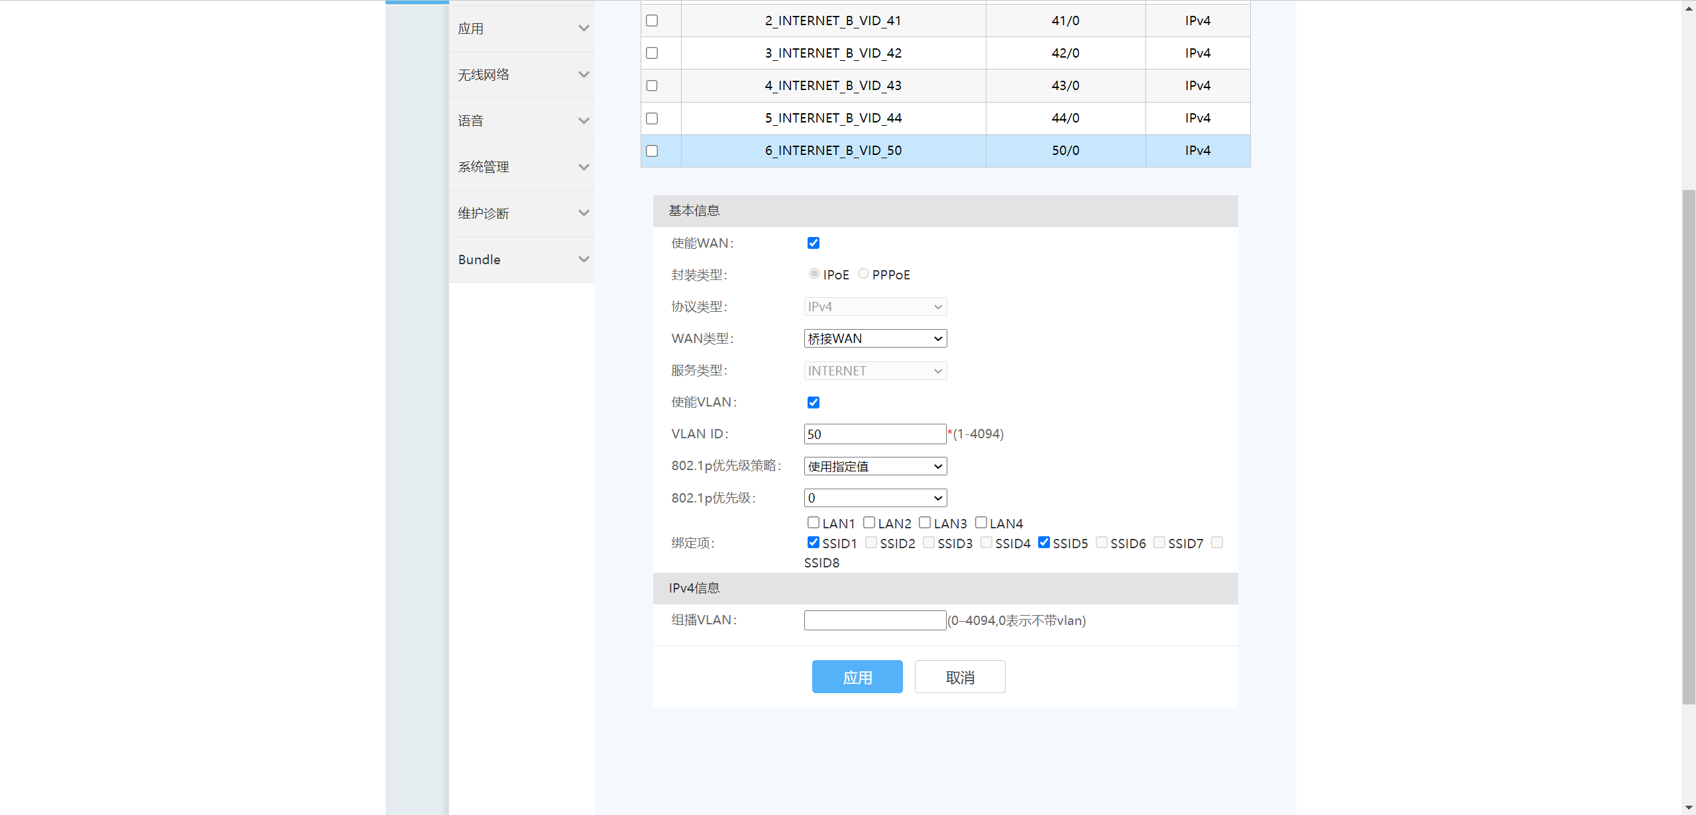Open the WAN类型 dropdown
This screenshot has width=1696, height=815.
click(875, 338)
